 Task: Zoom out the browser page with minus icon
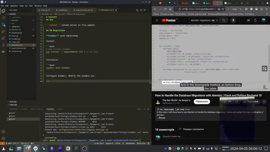228,9
